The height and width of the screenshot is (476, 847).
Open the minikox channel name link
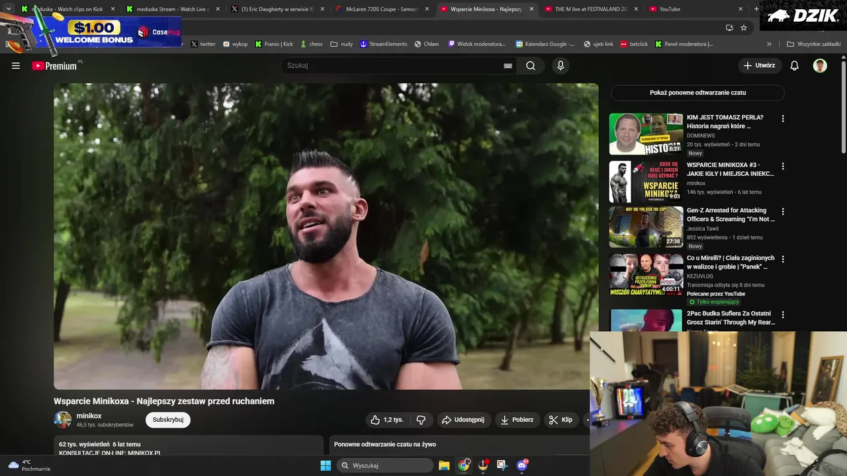89,416
